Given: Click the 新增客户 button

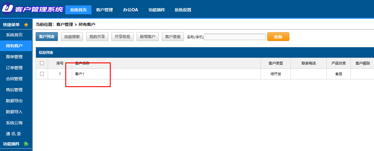Looking at the screenshot, I should (x=148, y=37).
